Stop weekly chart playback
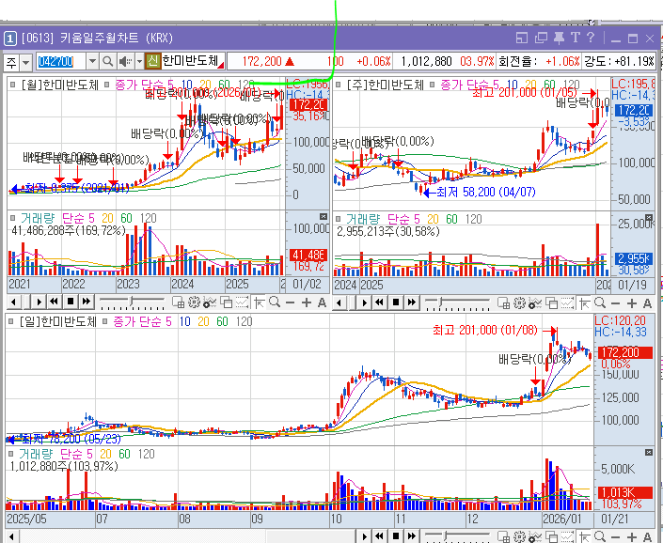The image size is (663, 543). click(396, 302)
